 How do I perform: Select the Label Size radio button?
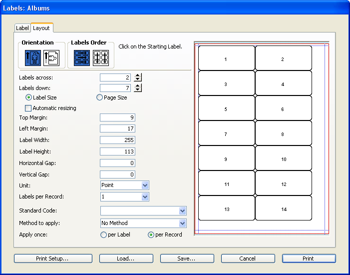tap(29, 97)
